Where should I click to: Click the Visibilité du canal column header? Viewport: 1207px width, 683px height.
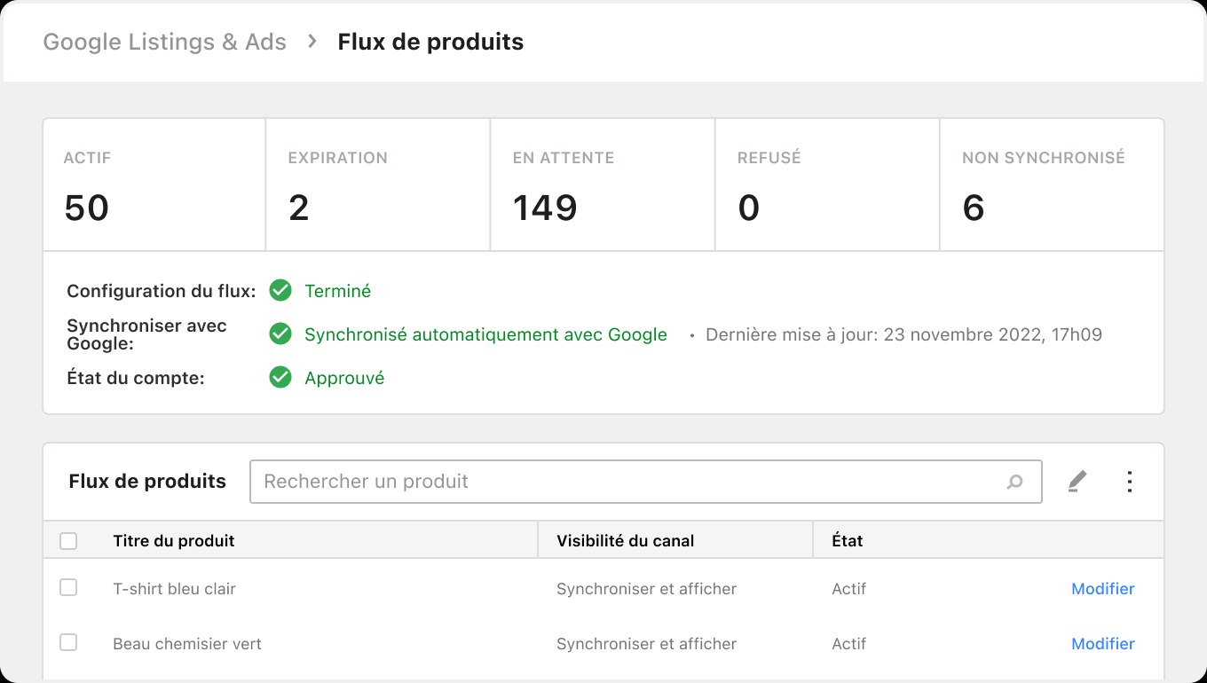[x=626, y=541]
